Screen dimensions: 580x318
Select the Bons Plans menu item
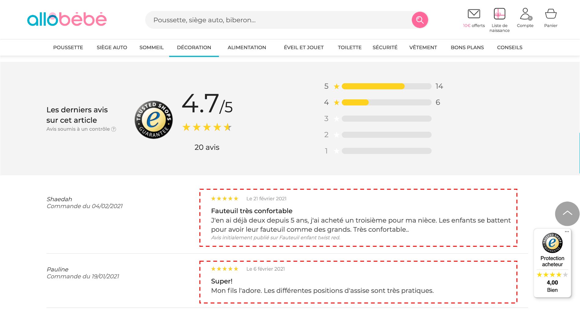click(x=467, y=48)
